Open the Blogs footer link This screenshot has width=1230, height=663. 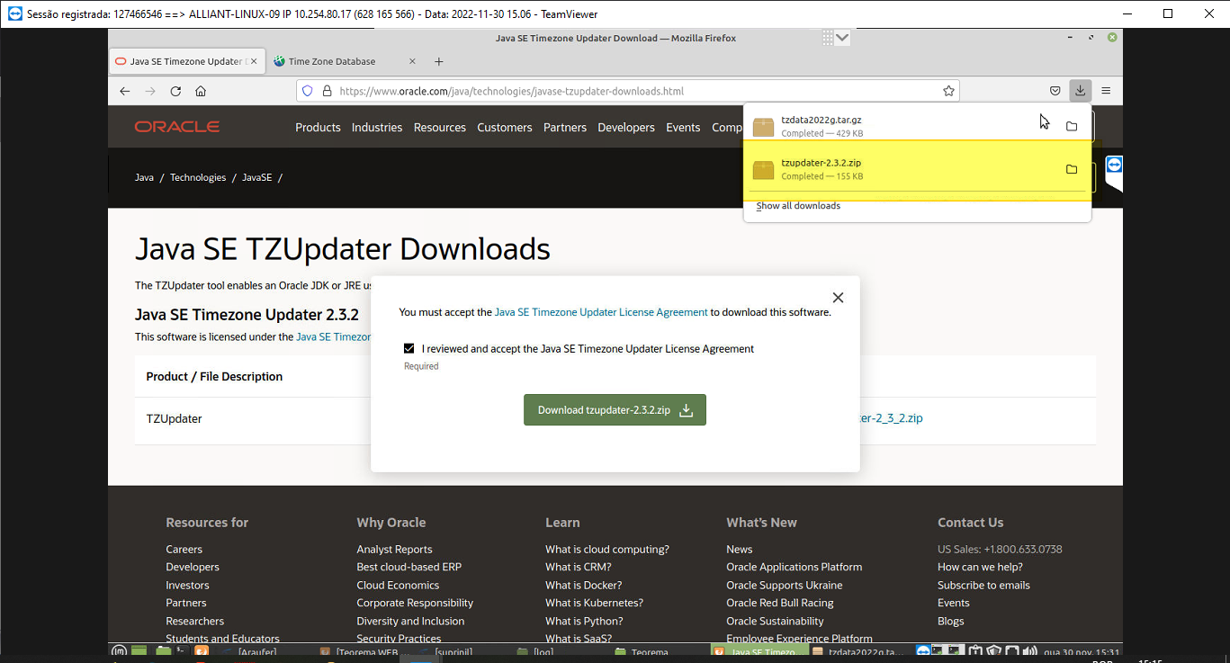coord(950,621)
